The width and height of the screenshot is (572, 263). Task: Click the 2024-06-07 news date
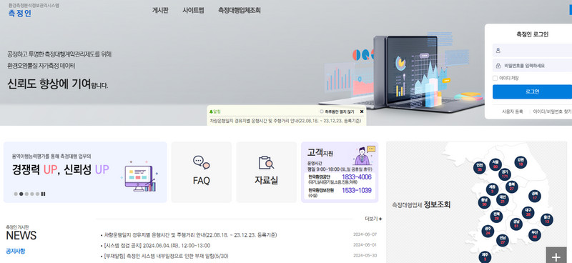365,234
